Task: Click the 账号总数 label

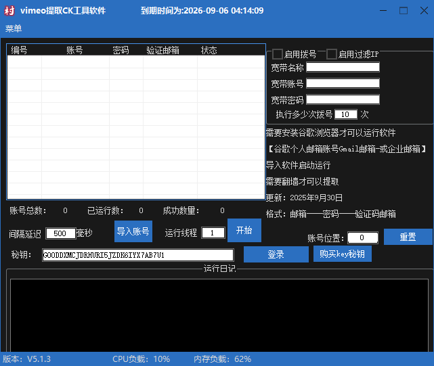Action: click(x=28, y=211)
